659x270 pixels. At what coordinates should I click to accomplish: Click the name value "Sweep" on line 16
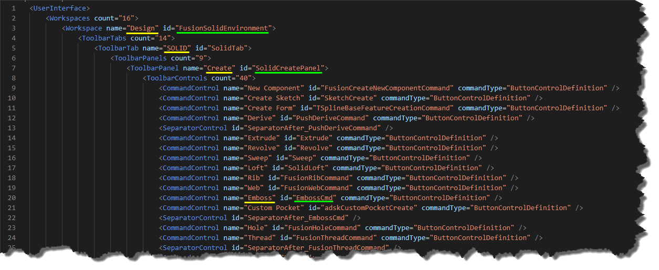(258, 158)
